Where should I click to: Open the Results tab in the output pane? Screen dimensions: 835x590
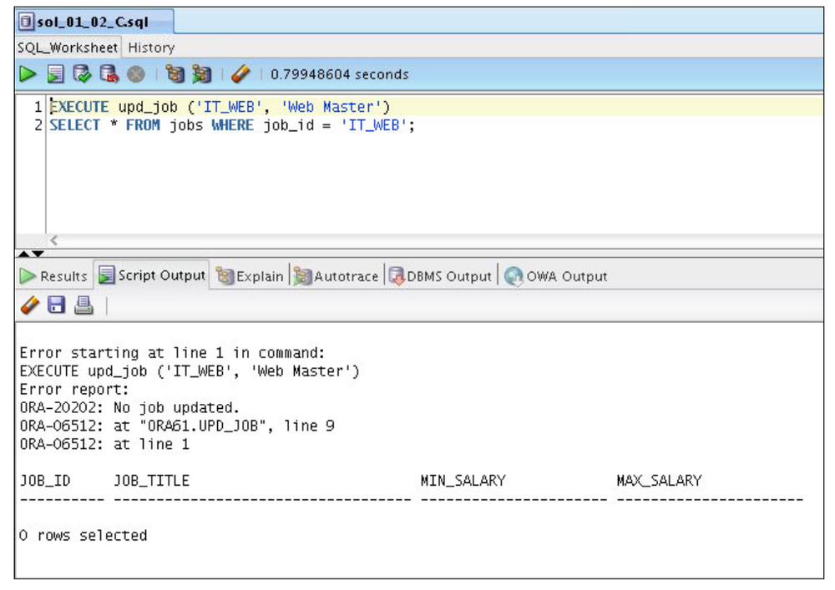56,275
